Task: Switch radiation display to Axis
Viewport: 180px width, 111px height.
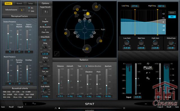Action: pyautogui.click(x=172, y=17)
